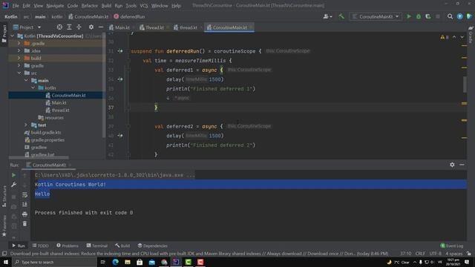
Task: Open the VCS menu
Action: pyautogui.click(x=144, y=5)
